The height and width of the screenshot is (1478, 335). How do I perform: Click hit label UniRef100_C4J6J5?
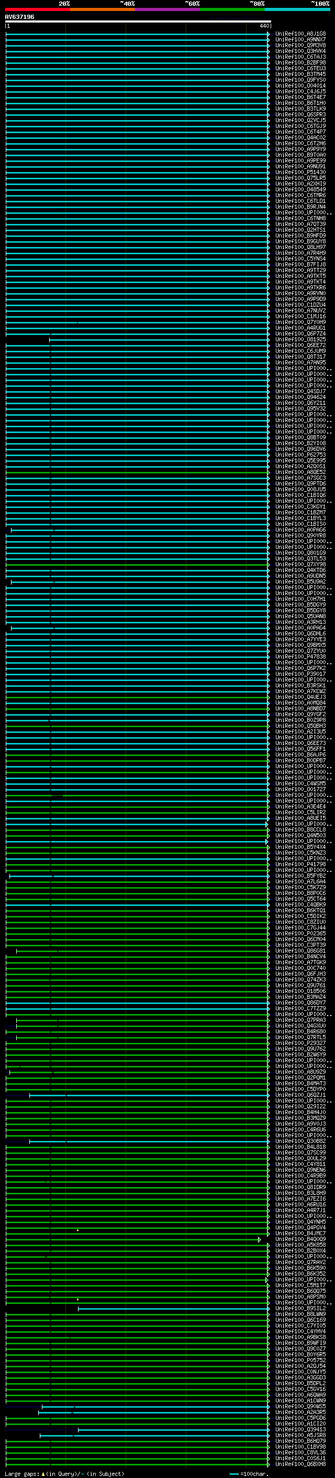coord(300,91)
